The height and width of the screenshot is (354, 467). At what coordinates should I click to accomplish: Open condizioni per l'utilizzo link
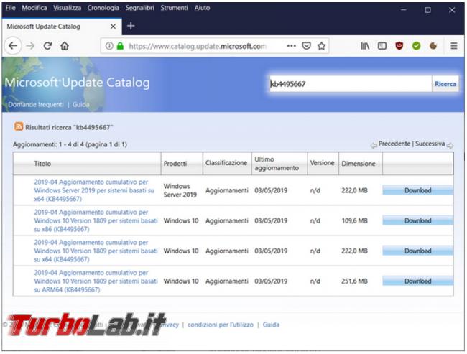pos(221,325)
